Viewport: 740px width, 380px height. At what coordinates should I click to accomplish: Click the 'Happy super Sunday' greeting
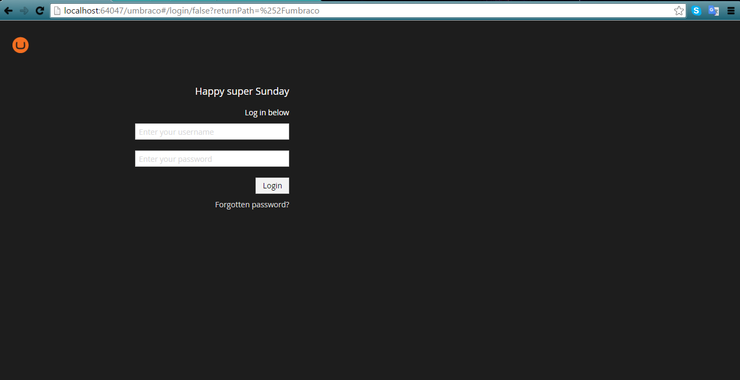tap(242, 91)
